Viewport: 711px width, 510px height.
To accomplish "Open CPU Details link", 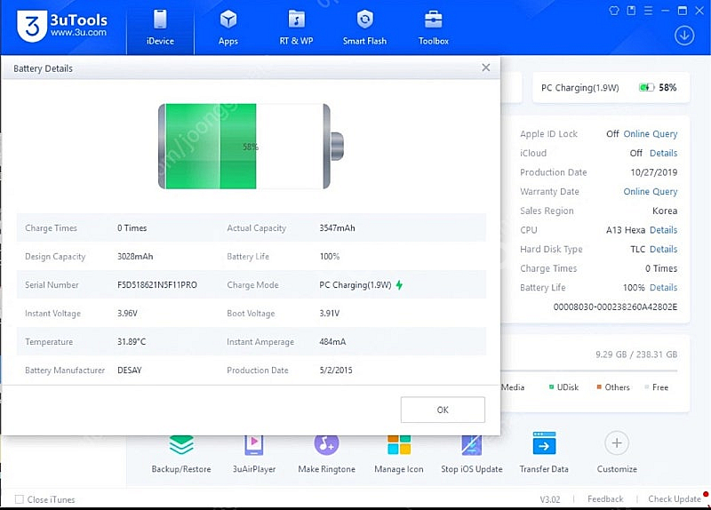I will point(663,230).
